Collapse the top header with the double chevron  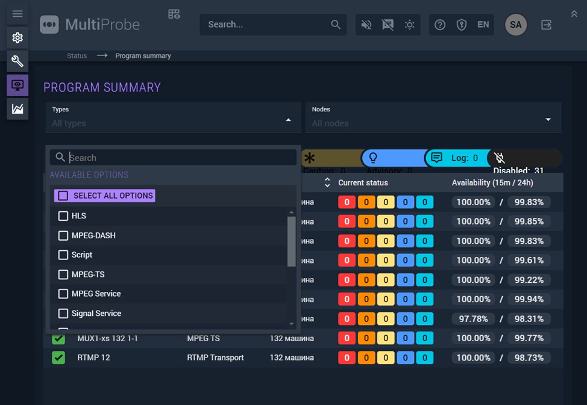574,14
